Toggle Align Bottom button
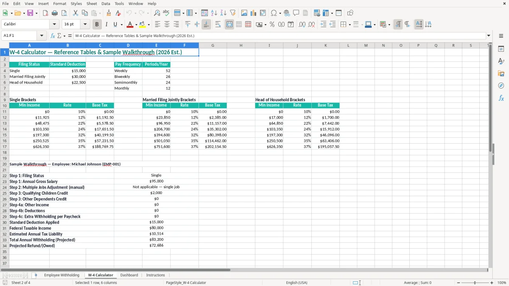This screenshot has width=509, height=286. point(206,25)
